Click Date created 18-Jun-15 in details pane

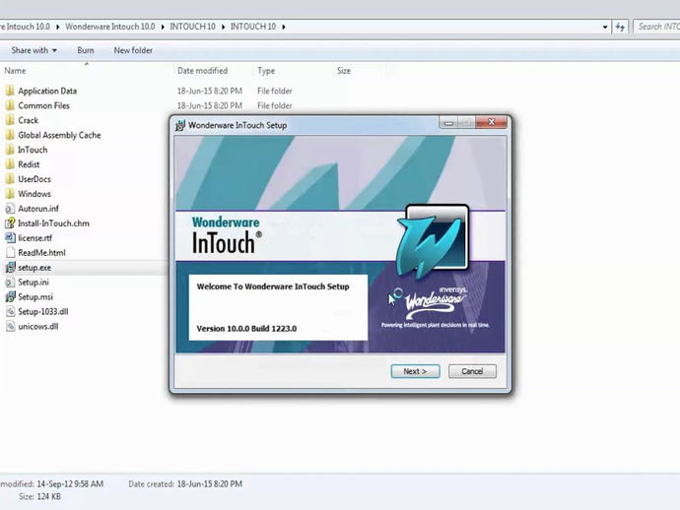(x=185, y=484)
